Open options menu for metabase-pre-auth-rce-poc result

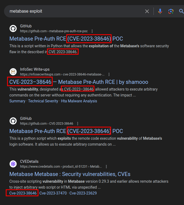pyautogui.click(x=92, y=31)
